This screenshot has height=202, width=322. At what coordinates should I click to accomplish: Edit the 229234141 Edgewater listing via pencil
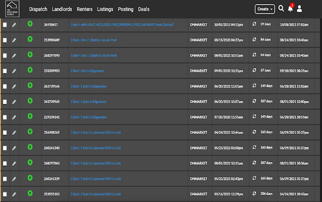14,117
